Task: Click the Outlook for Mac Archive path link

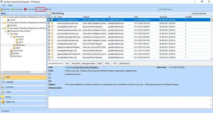Action: 82,67
